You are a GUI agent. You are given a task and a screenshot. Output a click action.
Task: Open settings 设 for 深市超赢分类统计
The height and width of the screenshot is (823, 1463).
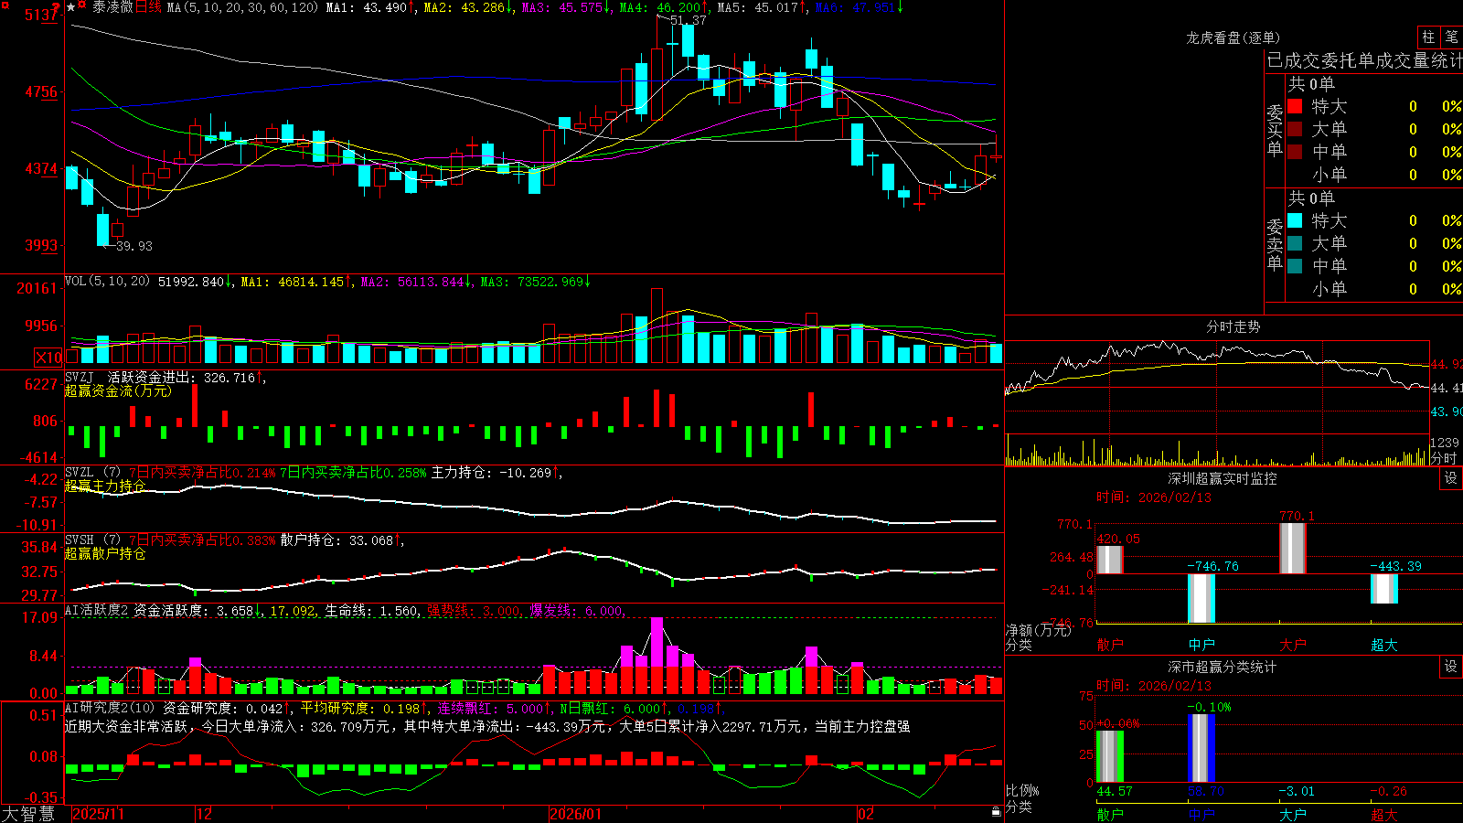[x=1450, y=667]
